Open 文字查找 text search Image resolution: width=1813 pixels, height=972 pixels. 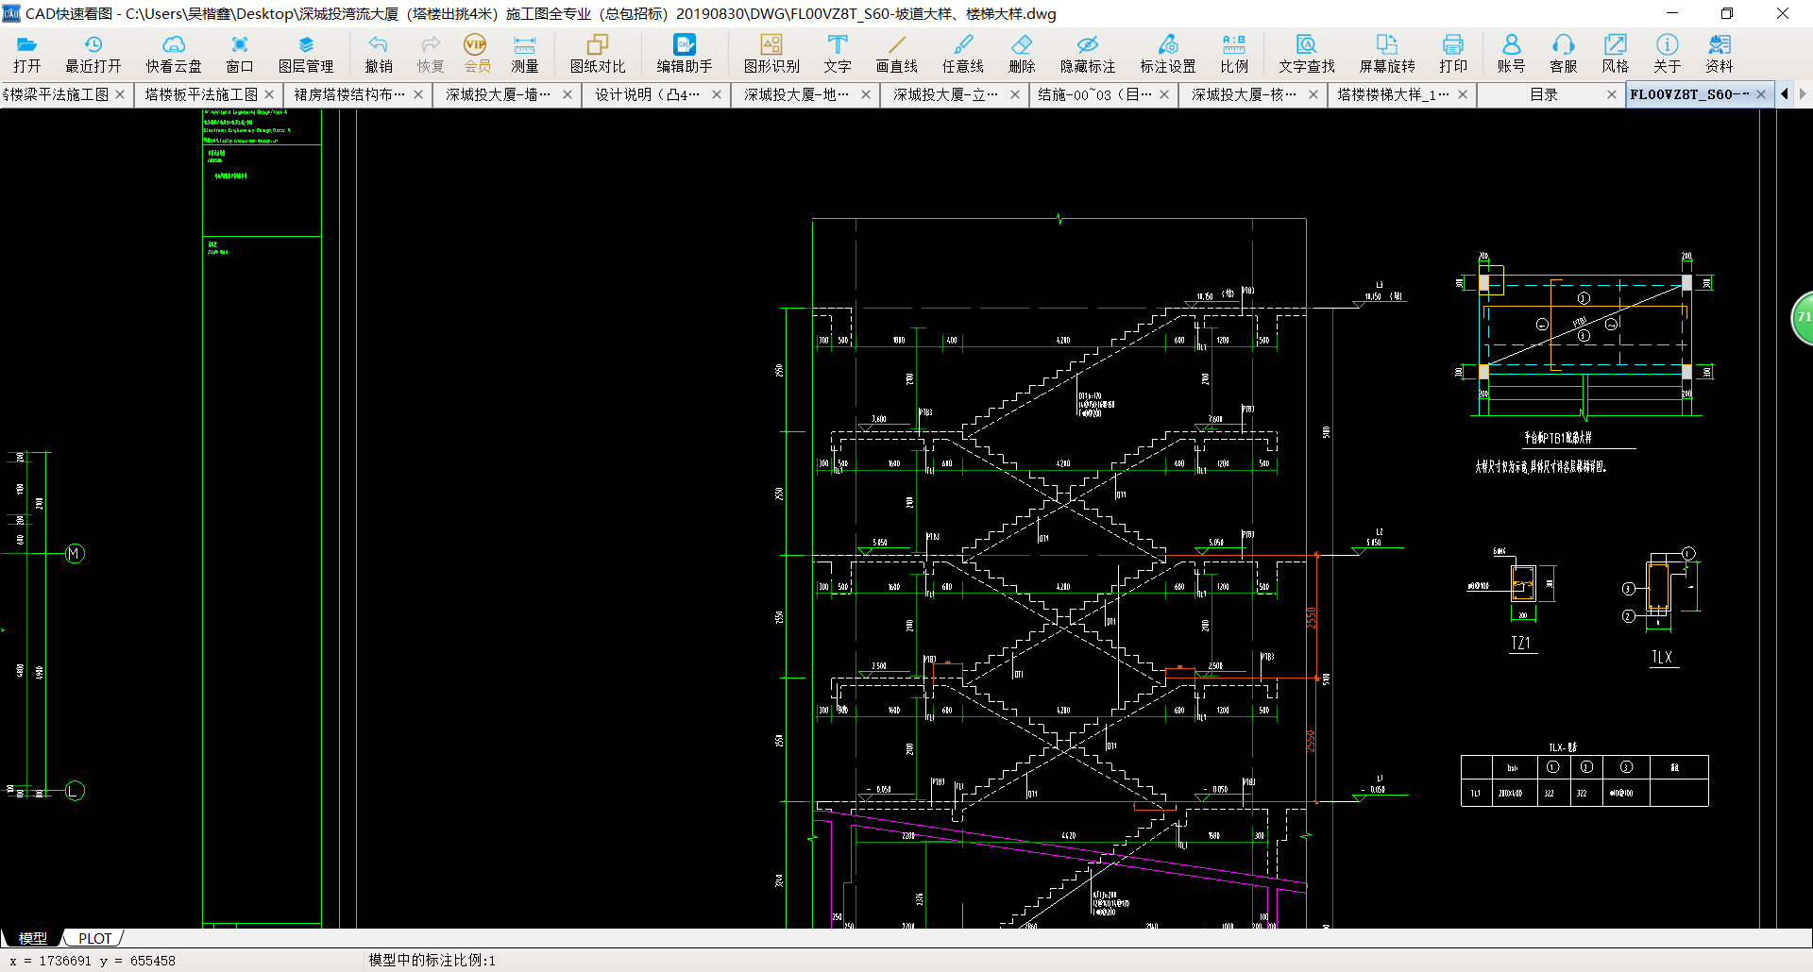(1307, 54)
